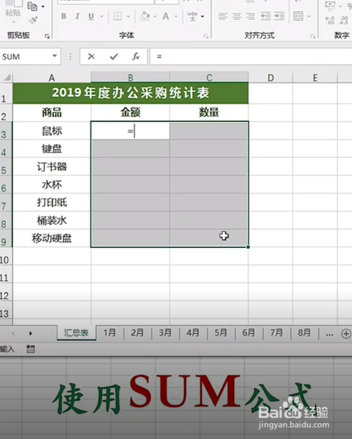Image resolution: width=352 pixels, height=439 pixels.
Task: Click the accounting number format icon
Action: click(x=330, y=5)
